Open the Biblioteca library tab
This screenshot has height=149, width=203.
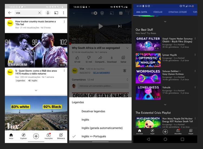coord(61,136)
